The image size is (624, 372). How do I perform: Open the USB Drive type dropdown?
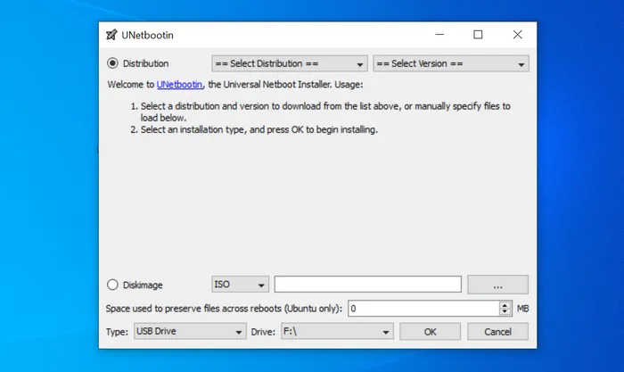tap(190, 331)
